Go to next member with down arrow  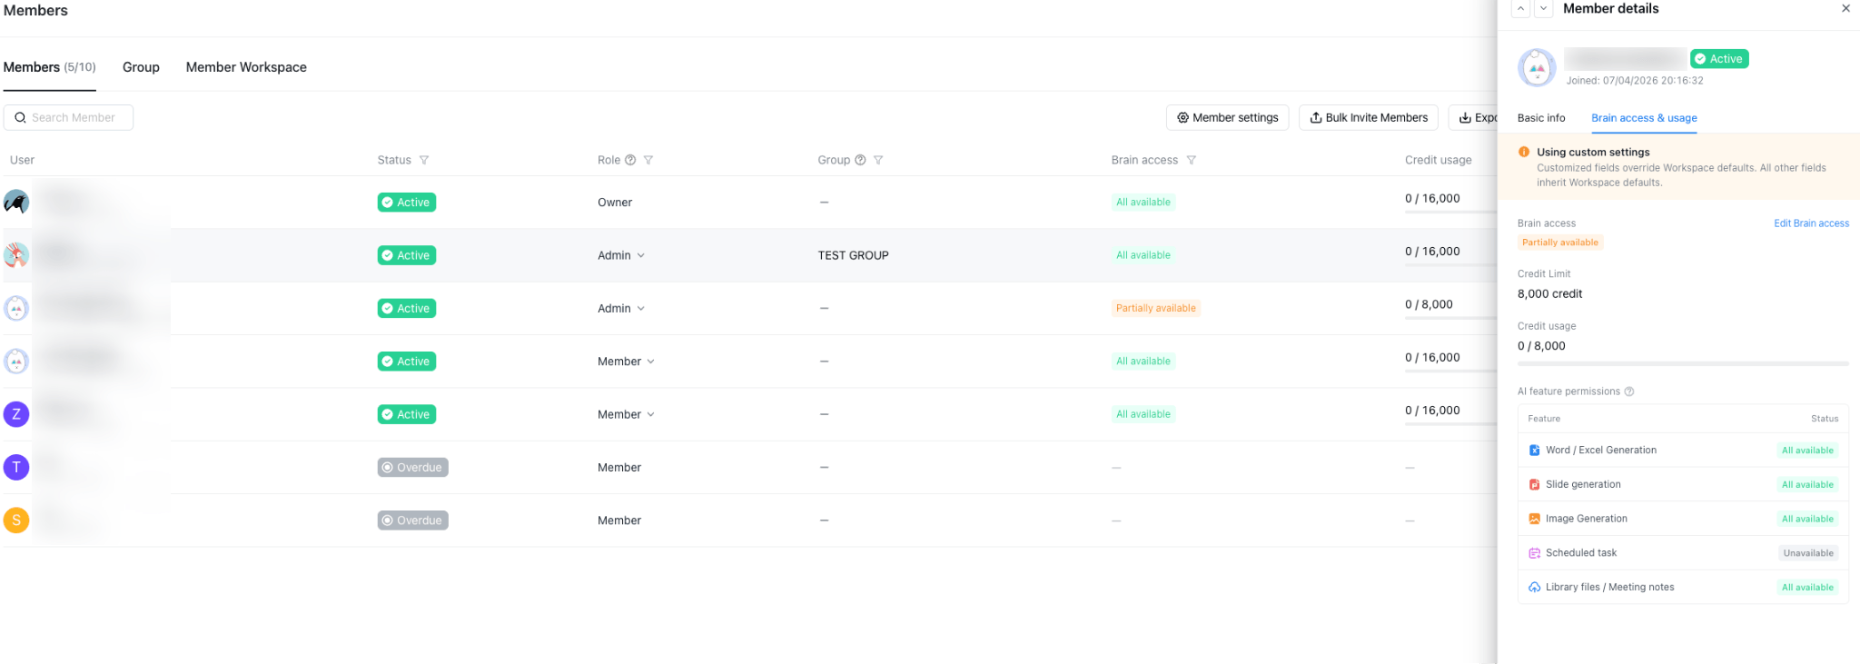1544,9
